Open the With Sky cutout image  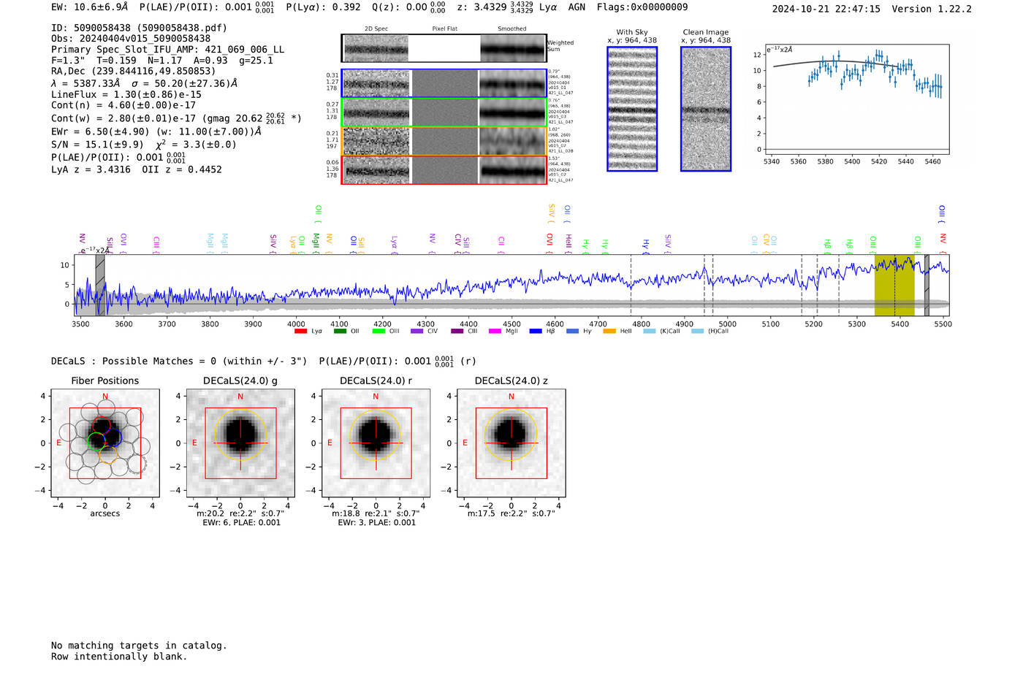click(x=632, y=109)
